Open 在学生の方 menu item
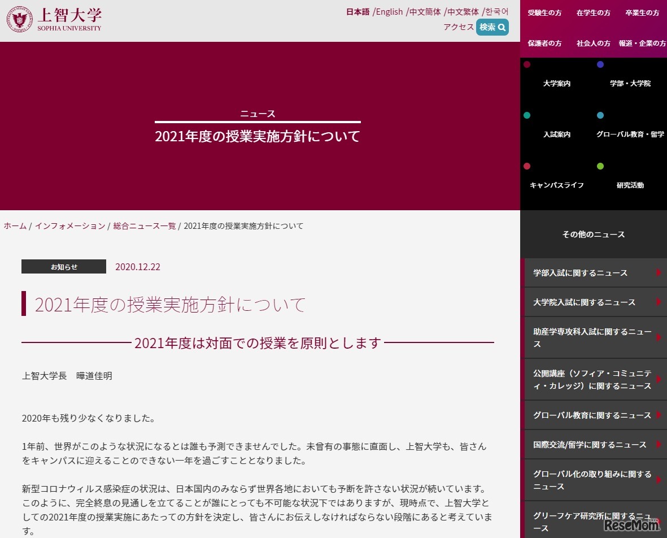This screenshot has width=667, height=538. (x=594, y=13)
